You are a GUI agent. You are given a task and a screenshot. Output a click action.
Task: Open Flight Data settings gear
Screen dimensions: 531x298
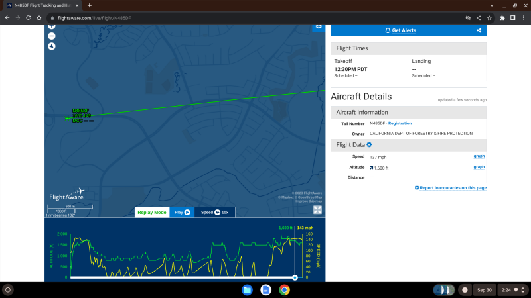coord(369,144)
